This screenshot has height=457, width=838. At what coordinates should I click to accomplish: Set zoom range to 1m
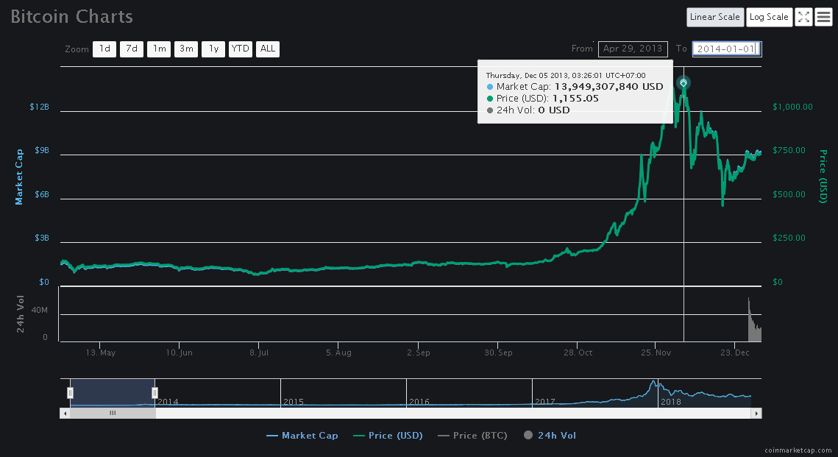(159, 49)
